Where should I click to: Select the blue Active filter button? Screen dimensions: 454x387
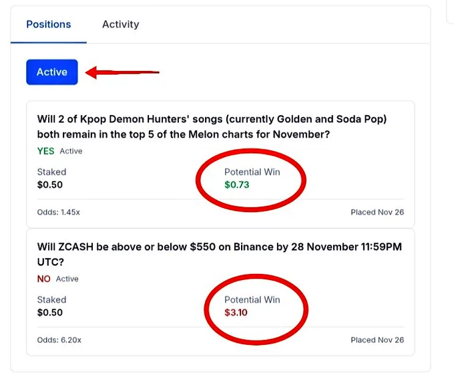(x=52, y=72)
